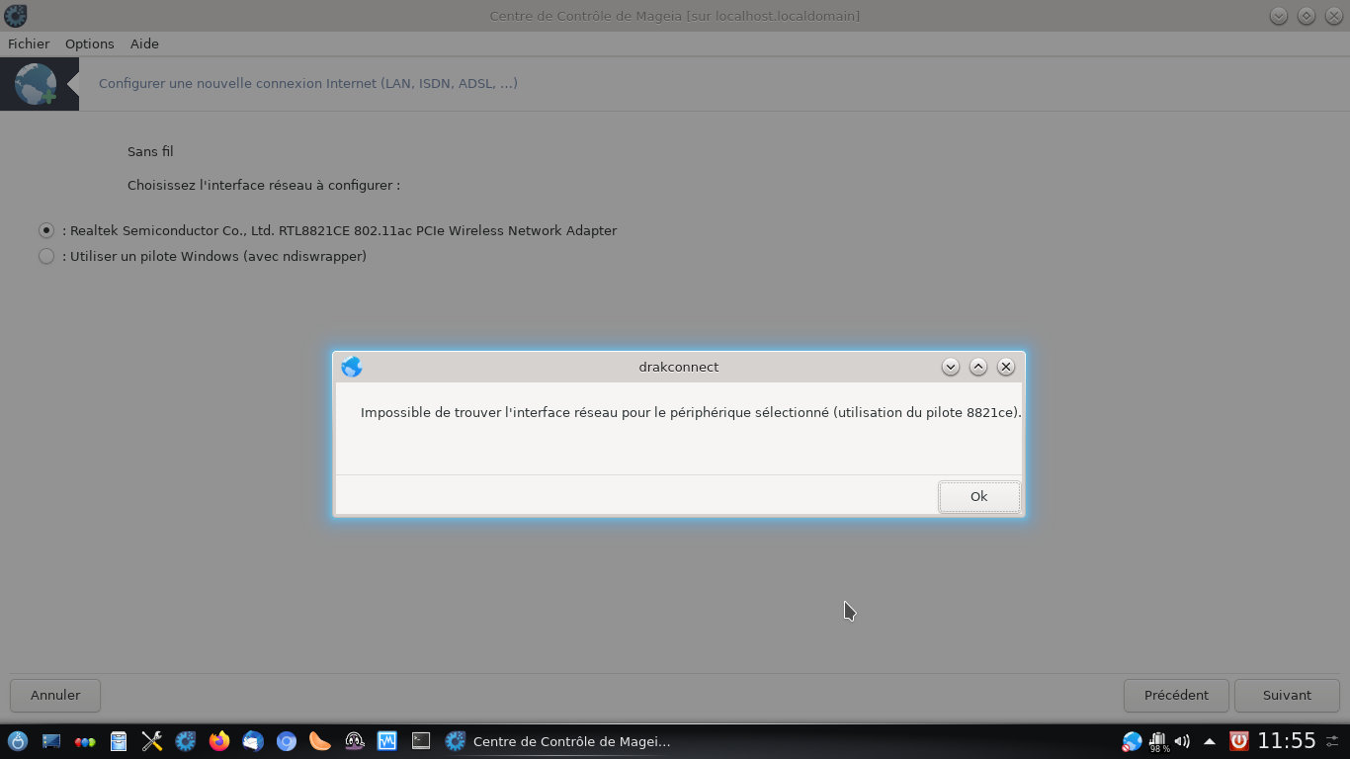The height and width of the screenshot is (759, 1350).
Task: Launch the wrench and screwdriver tools icon
Action: 152,741
